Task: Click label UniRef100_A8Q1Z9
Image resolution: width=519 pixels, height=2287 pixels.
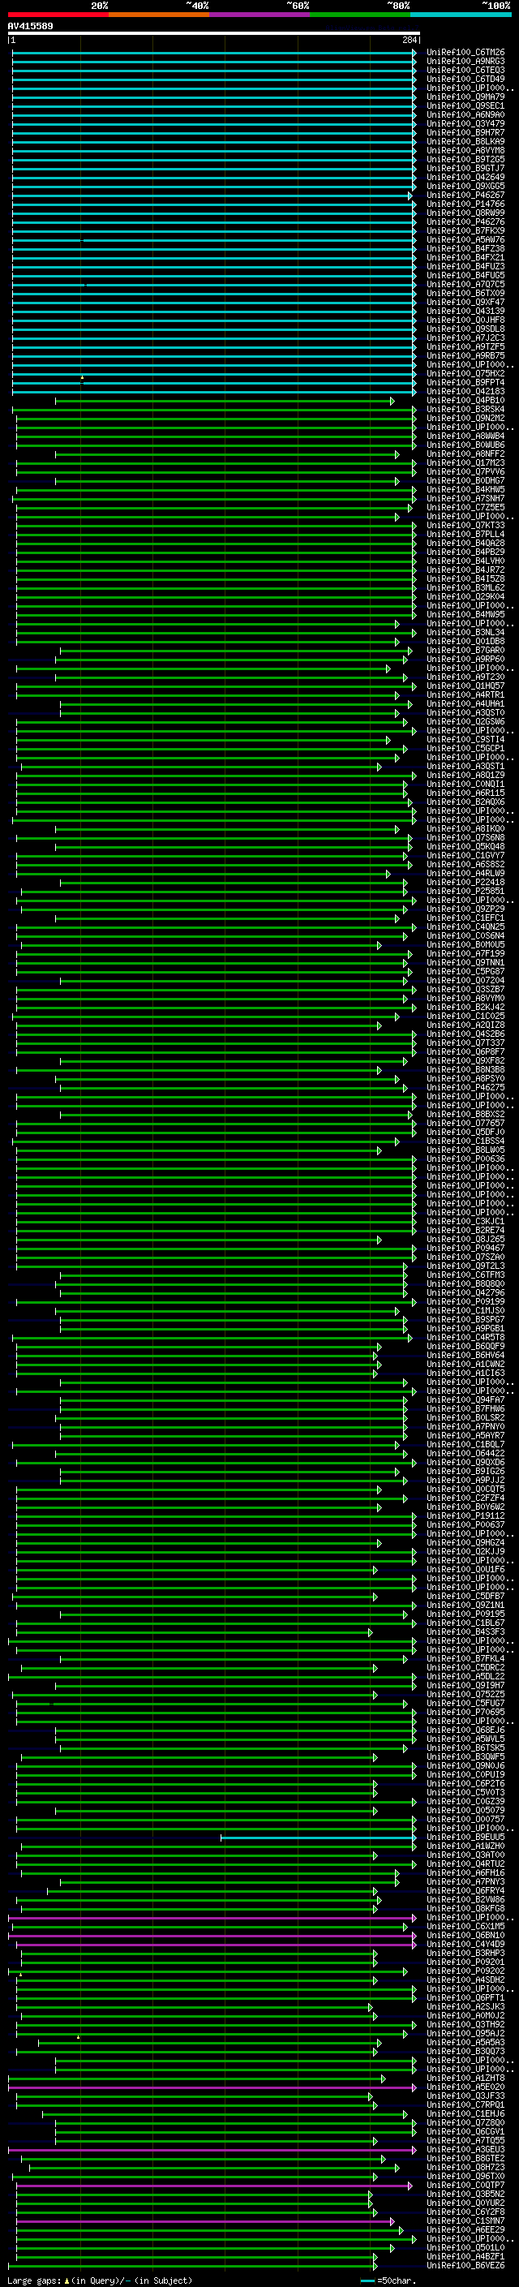Action: click(465, 775)
